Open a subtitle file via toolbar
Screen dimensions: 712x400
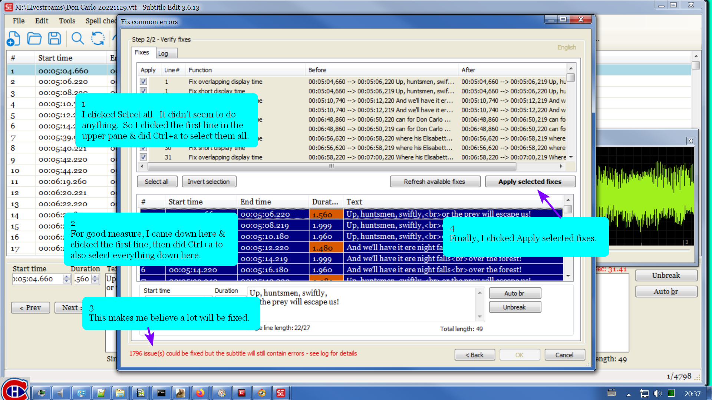(34, 39)
